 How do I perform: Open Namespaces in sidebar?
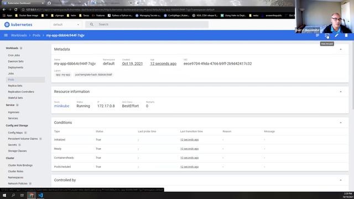[x=15, y=177]
